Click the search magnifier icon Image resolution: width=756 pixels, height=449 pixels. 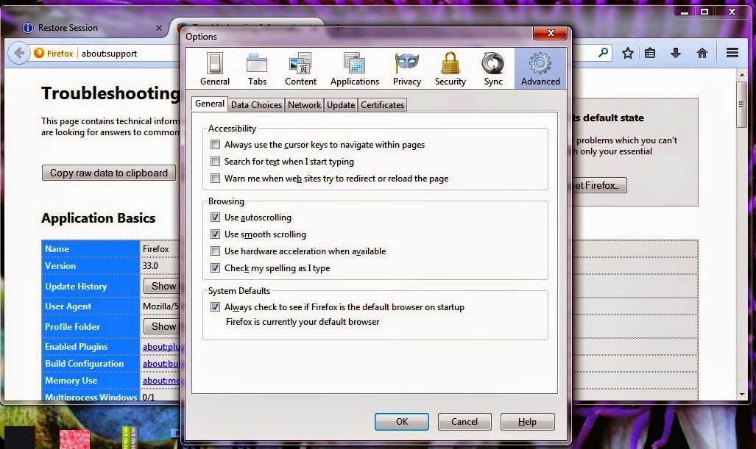603,52
